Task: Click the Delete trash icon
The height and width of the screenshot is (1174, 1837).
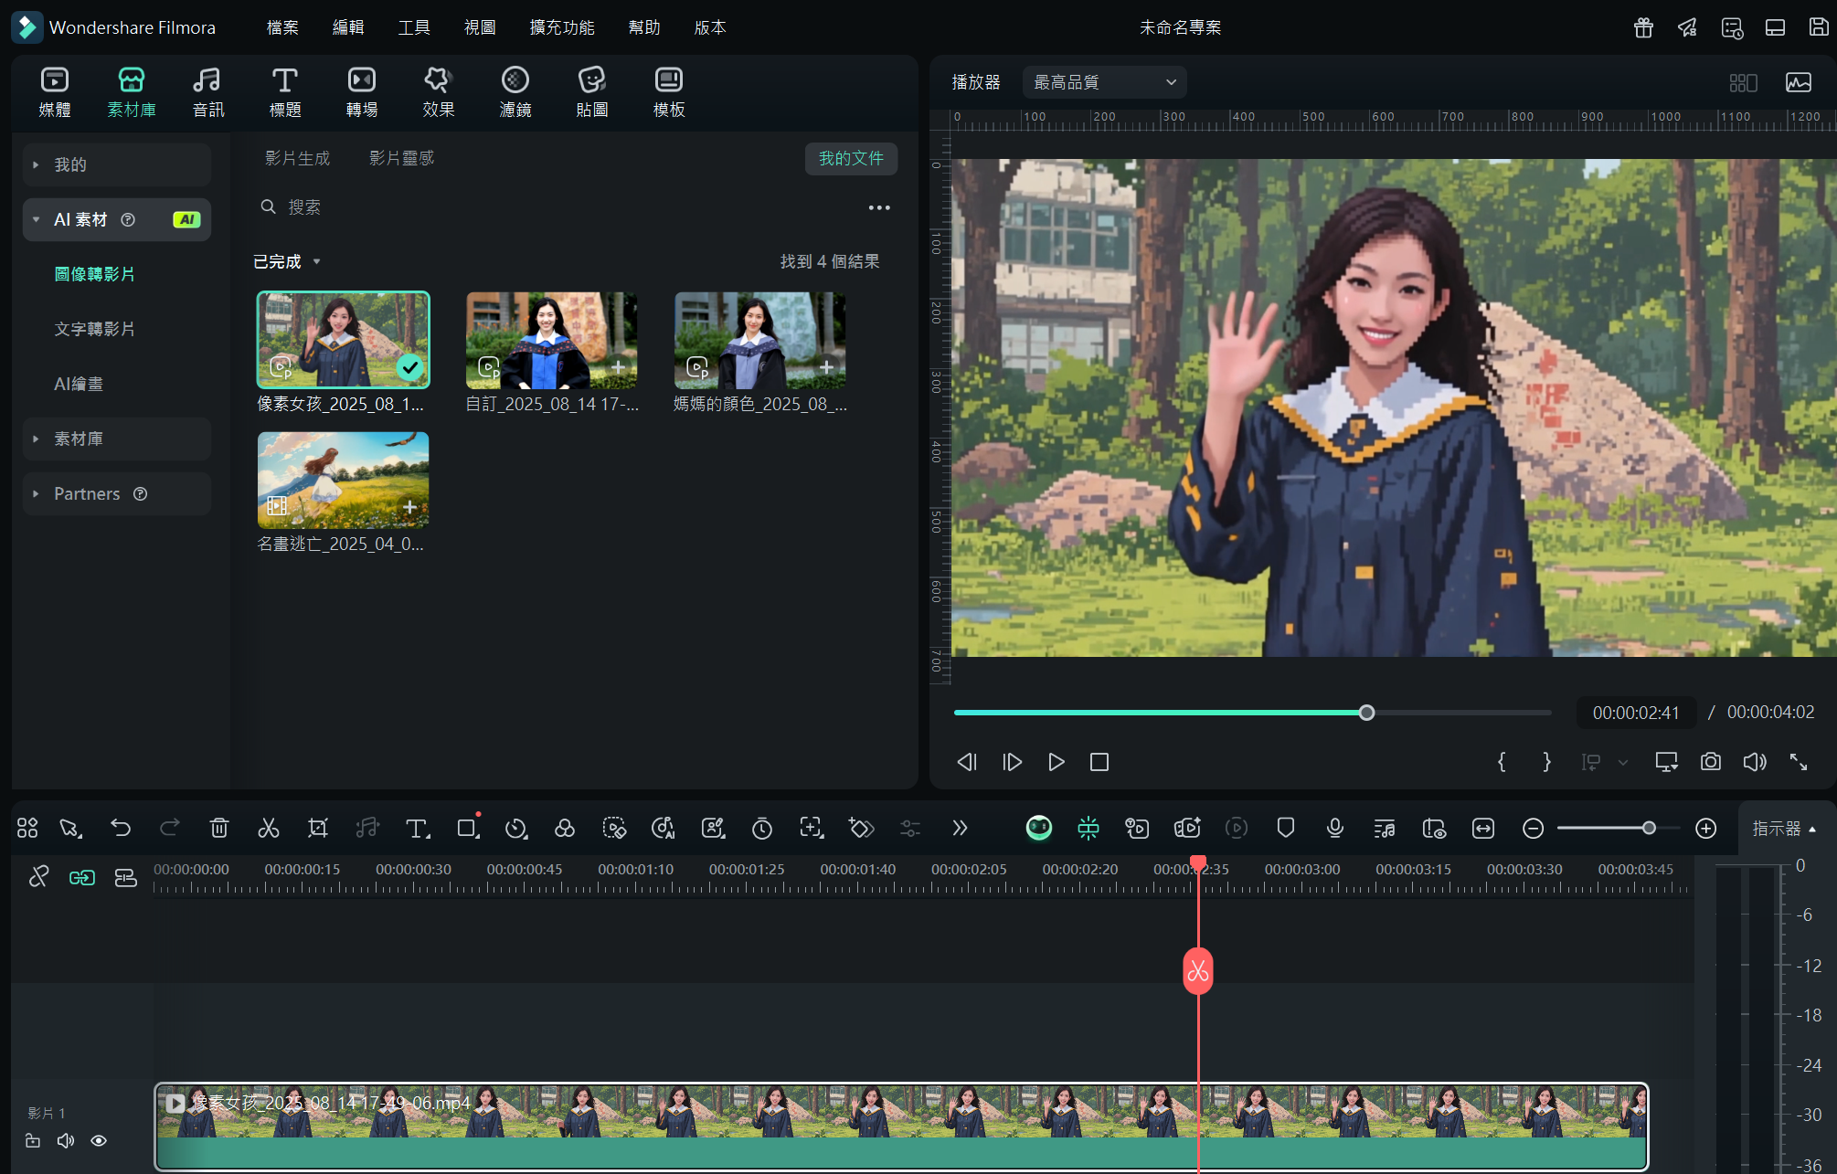Action: pos(219,829)
